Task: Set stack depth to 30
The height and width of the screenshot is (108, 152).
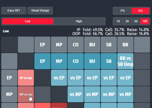Action: [x=127, y=21]
